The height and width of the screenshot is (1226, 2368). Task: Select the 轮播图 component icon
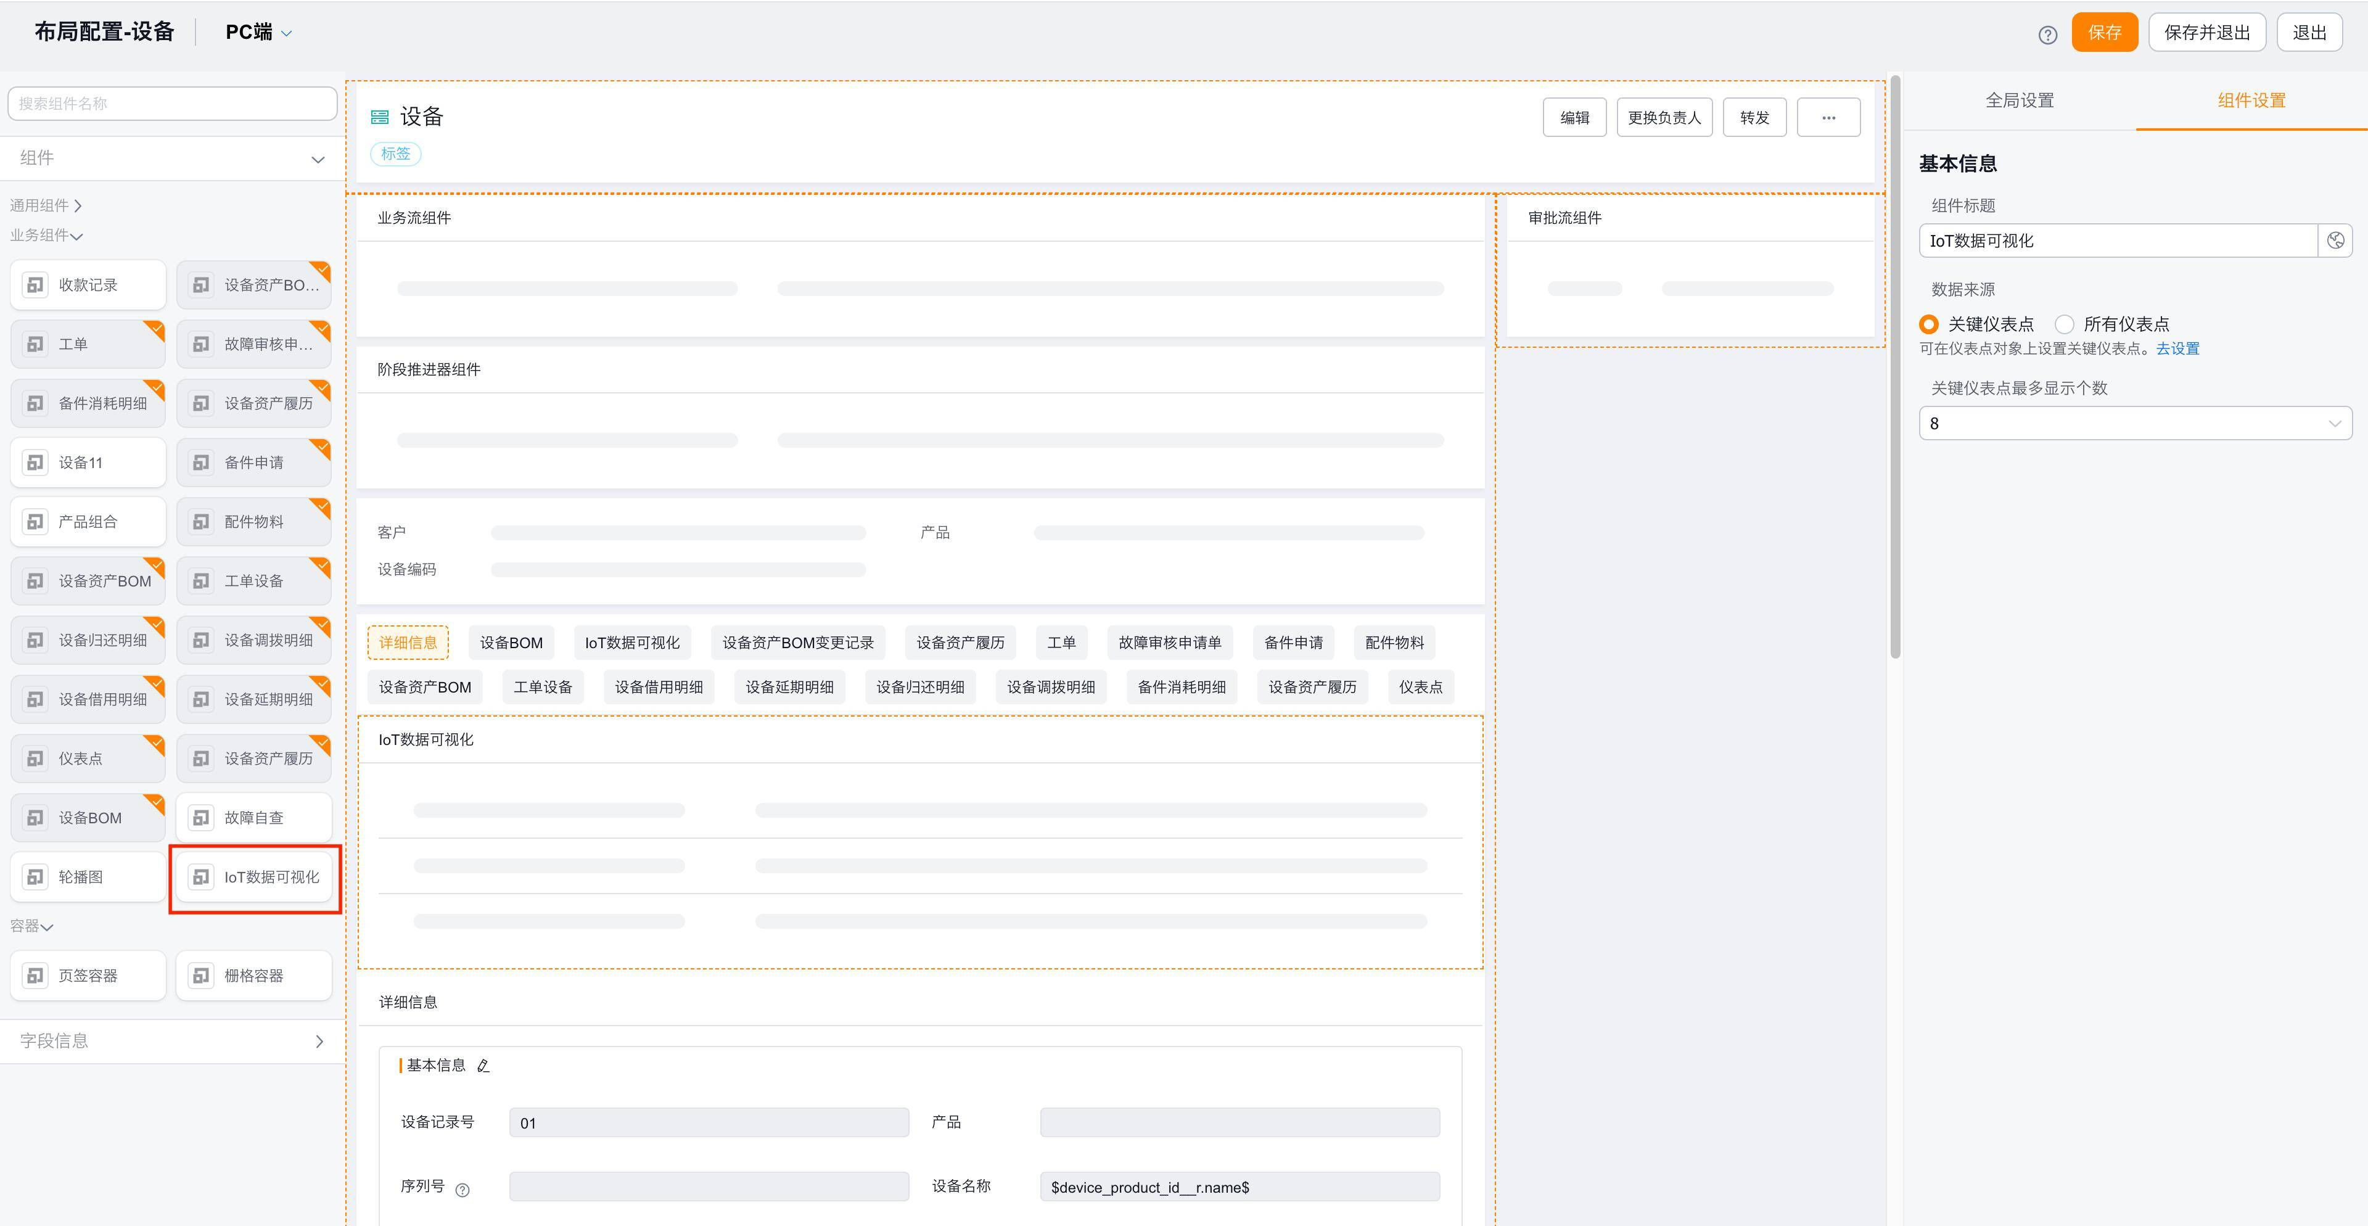(x=36, y=877)
